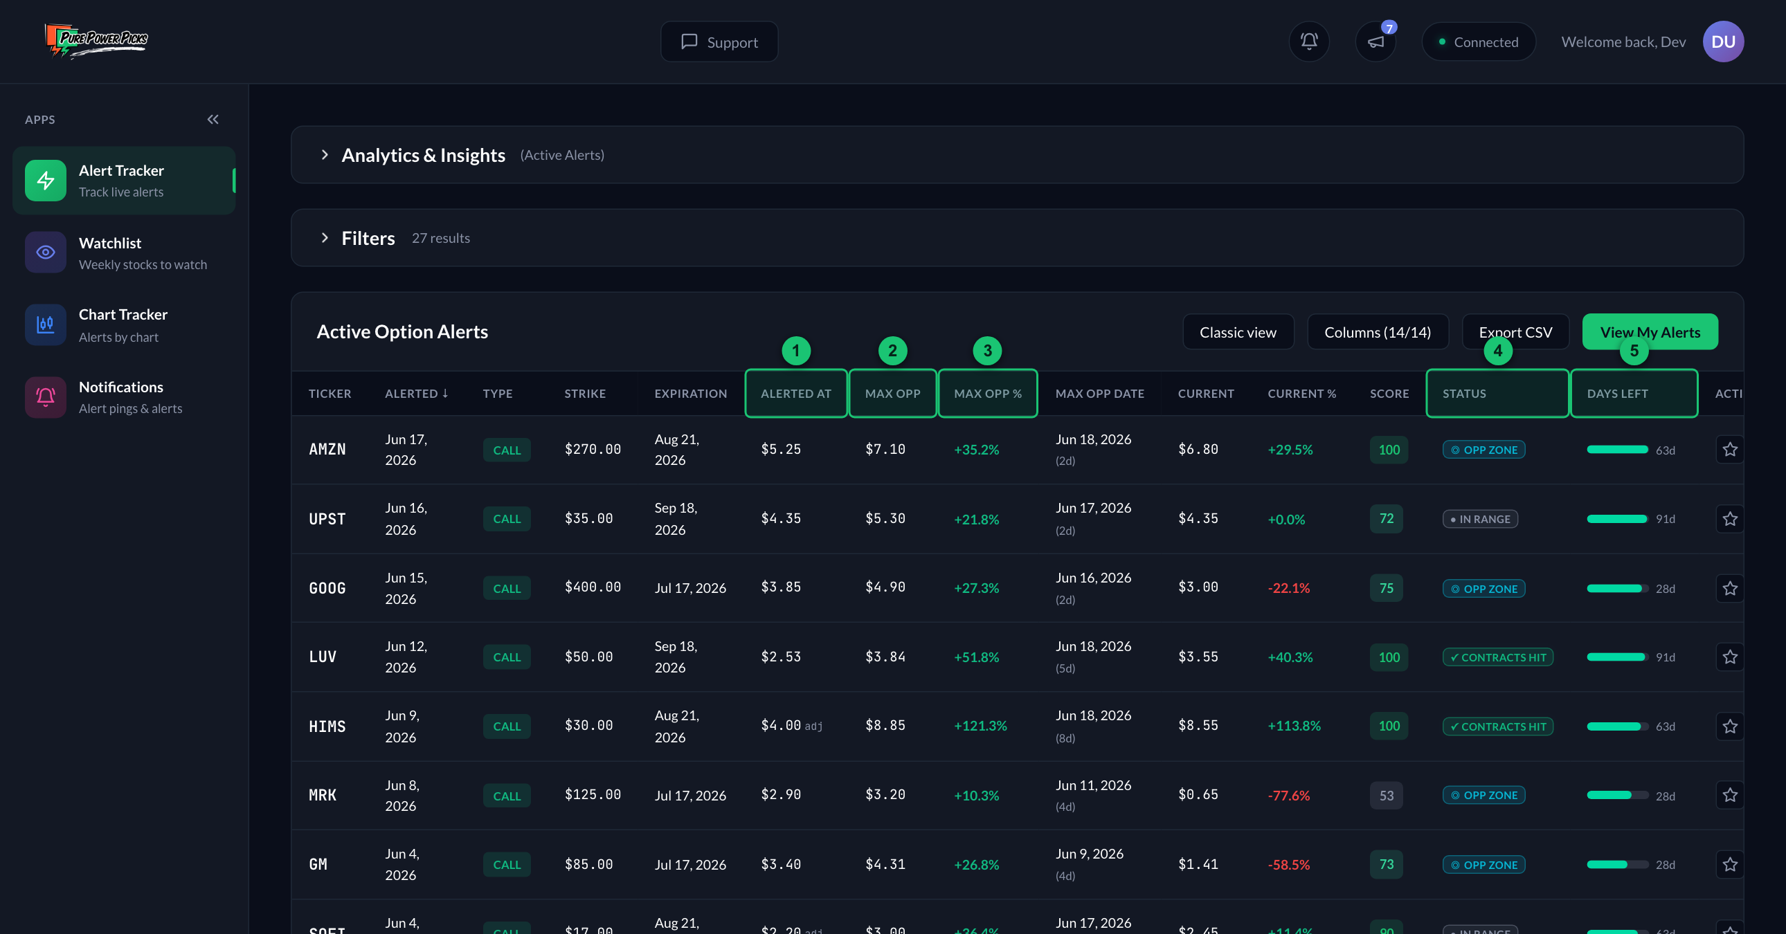
Task: Click UPST CALL type badge
Action: click(507, 518)
